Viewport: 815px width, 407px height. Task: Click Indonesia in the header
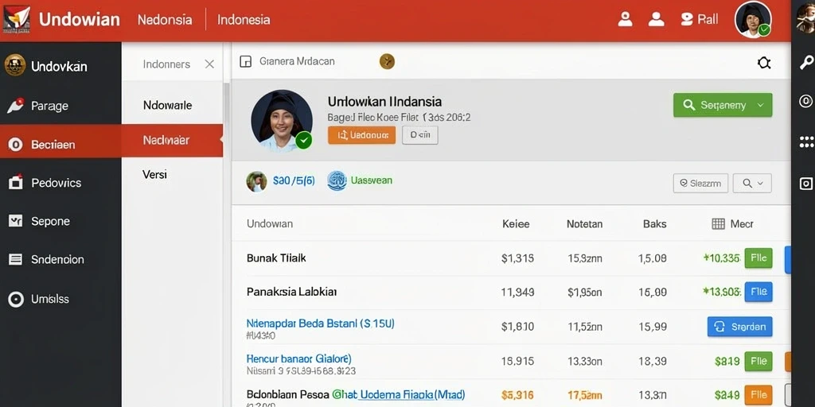[244, 20]
